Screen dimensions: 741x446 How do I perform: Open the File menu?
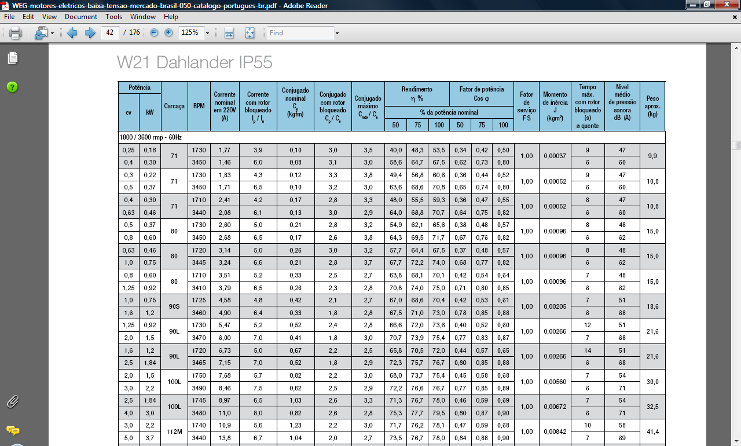(x=9, y=17)
